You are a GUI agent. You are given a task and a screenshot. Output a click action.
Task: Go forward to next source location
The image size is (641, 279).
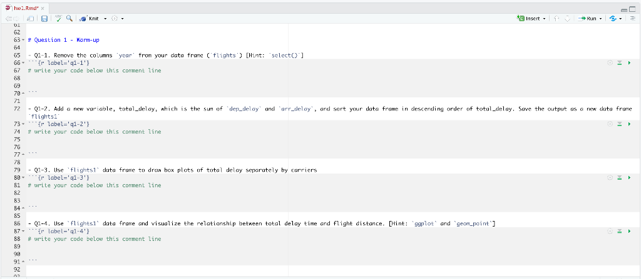click(x=16, y=18)
